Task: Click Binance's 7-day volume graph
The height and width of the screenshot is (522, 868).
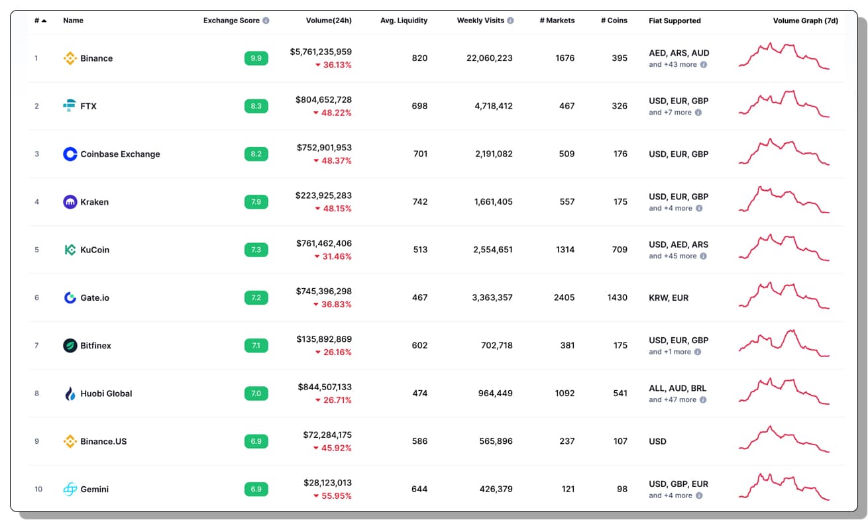Action: click(784, 56)
